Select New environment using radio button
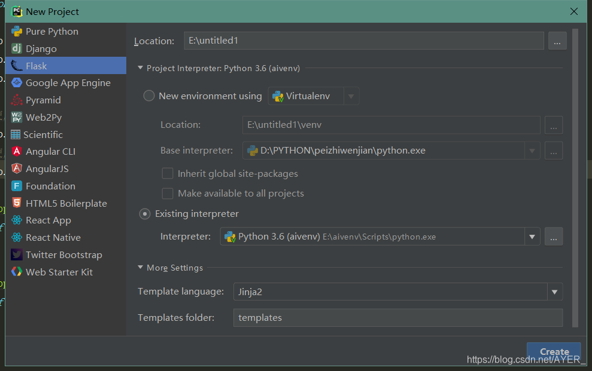 (149, 96)
